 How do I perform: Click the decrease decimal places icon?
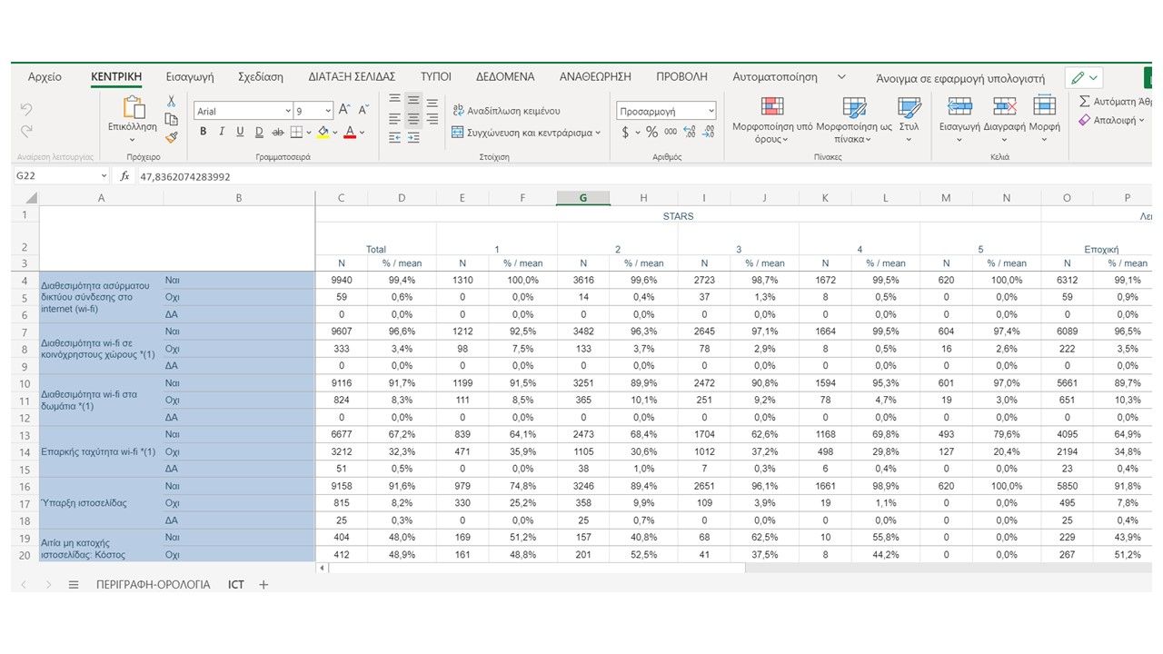click(x=710, y=133)
